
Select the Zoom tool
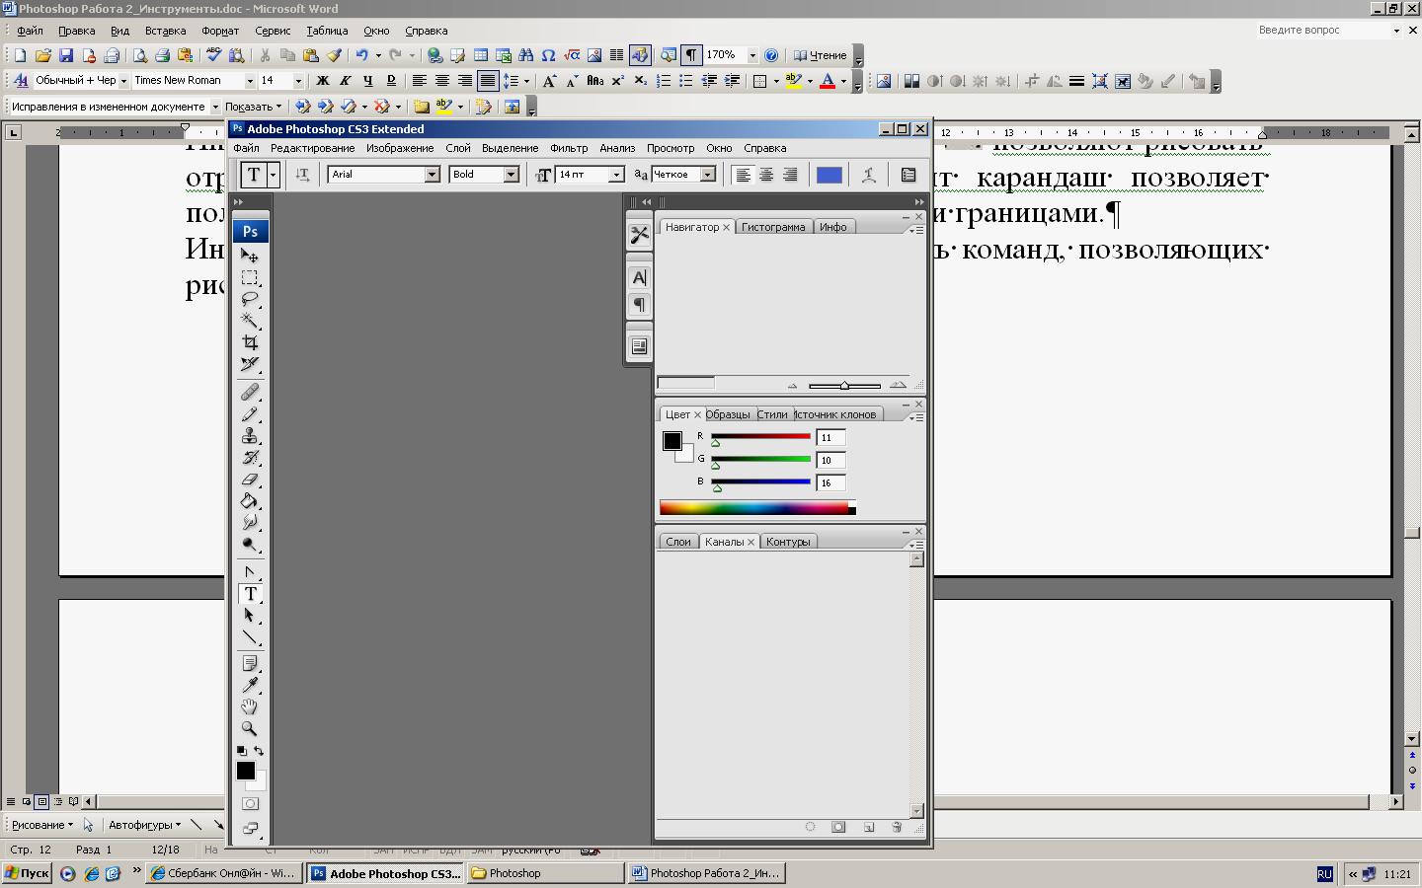[x=250, y=729]
